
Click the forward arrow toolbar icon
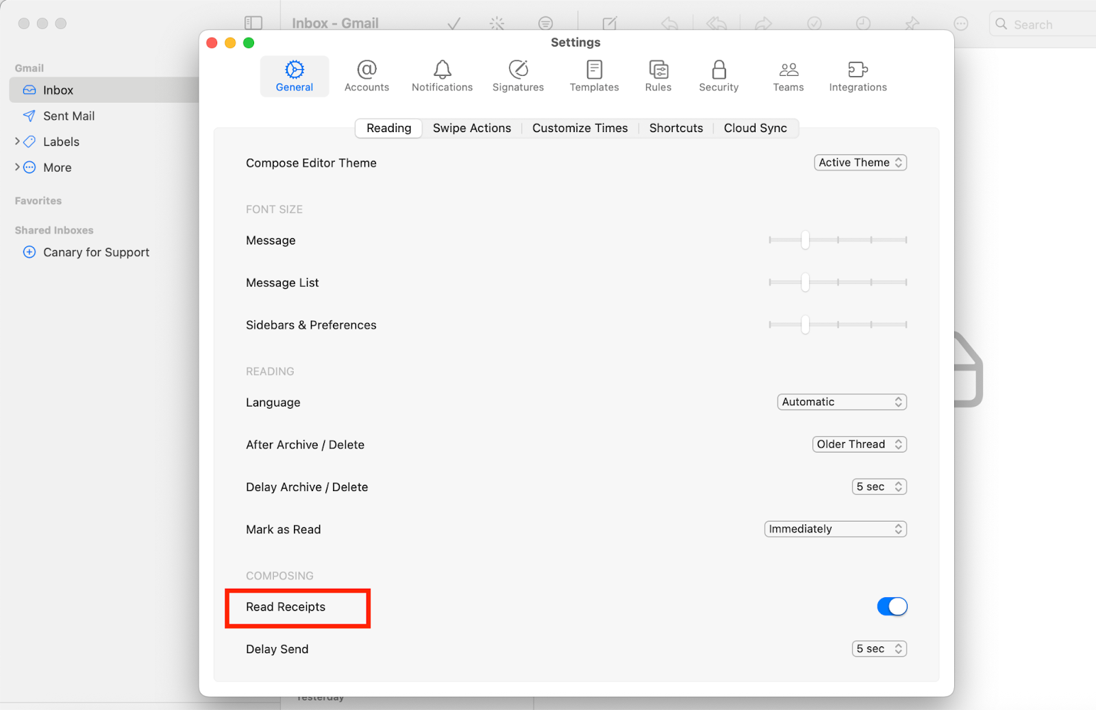pos(763,24)
